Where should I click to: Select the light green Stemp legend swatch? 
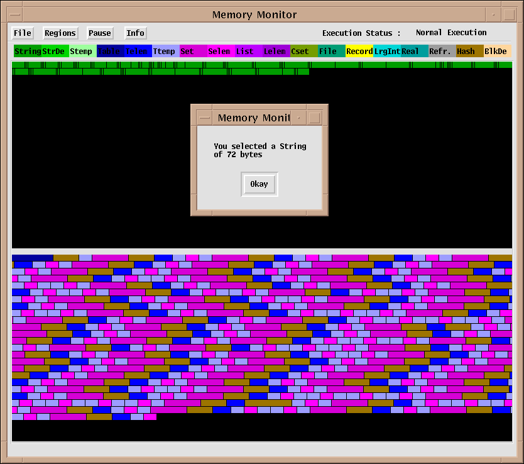(82, 52)
